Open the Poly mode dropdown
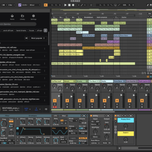Image resolution: width=152 pixels, height=152 pixels. 73,121
